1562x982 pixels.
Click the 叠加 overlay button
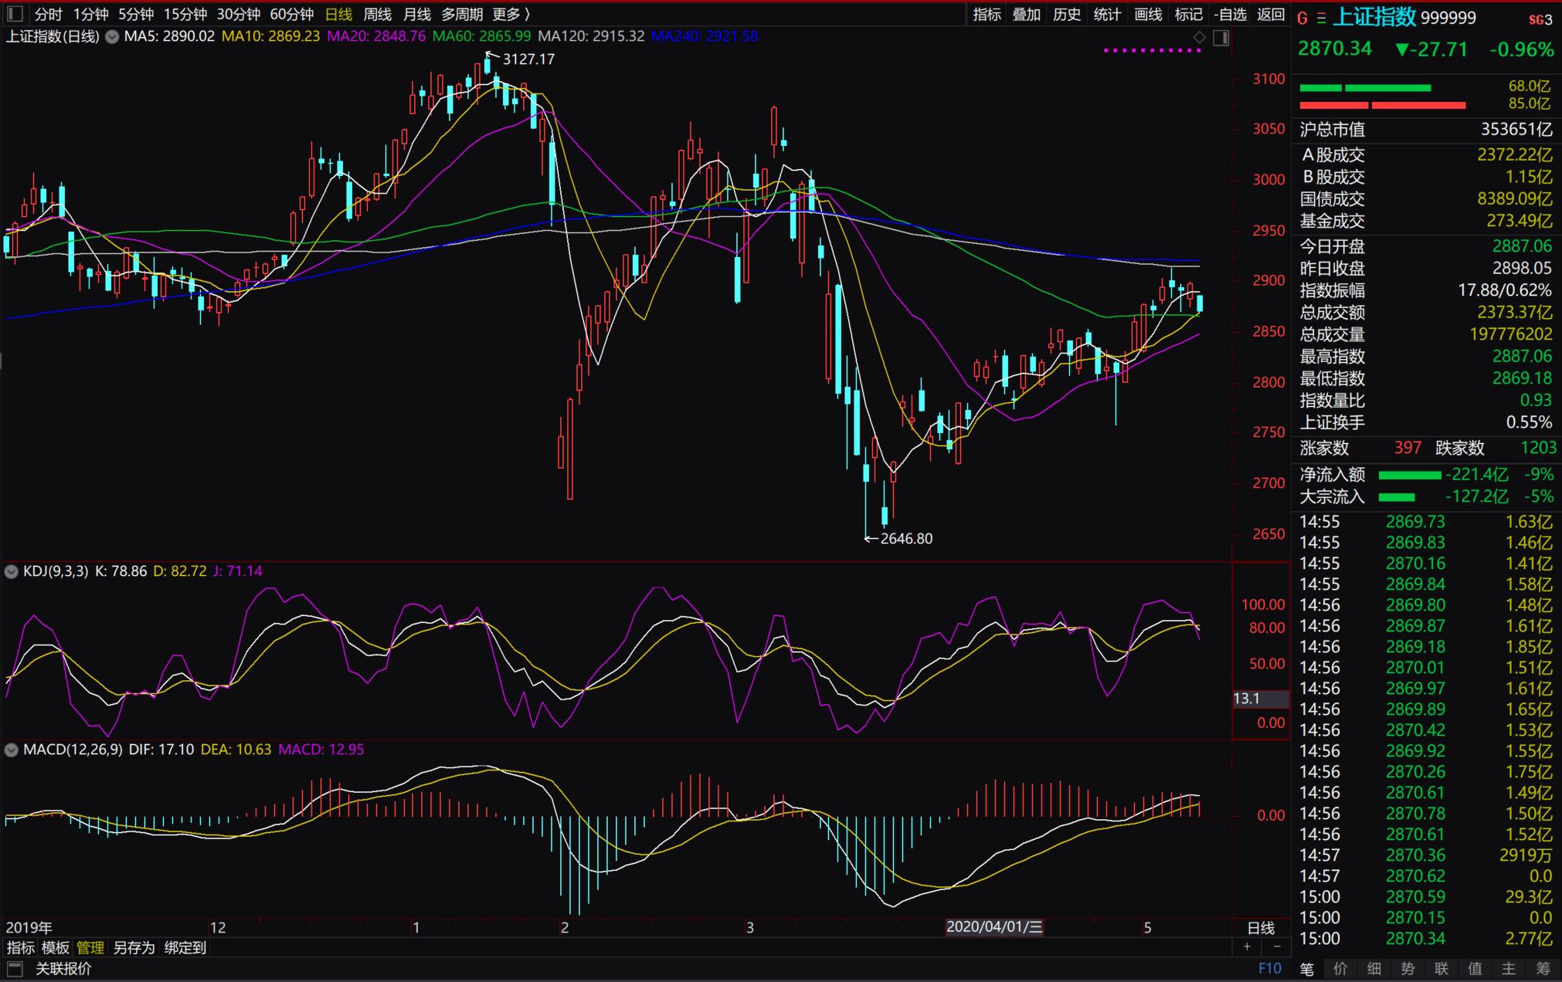click(1027, 14)
